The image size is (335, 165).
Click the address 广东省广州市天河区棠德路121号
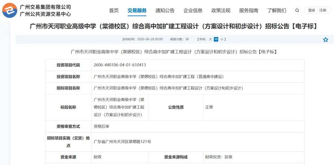tap(123, 142)
